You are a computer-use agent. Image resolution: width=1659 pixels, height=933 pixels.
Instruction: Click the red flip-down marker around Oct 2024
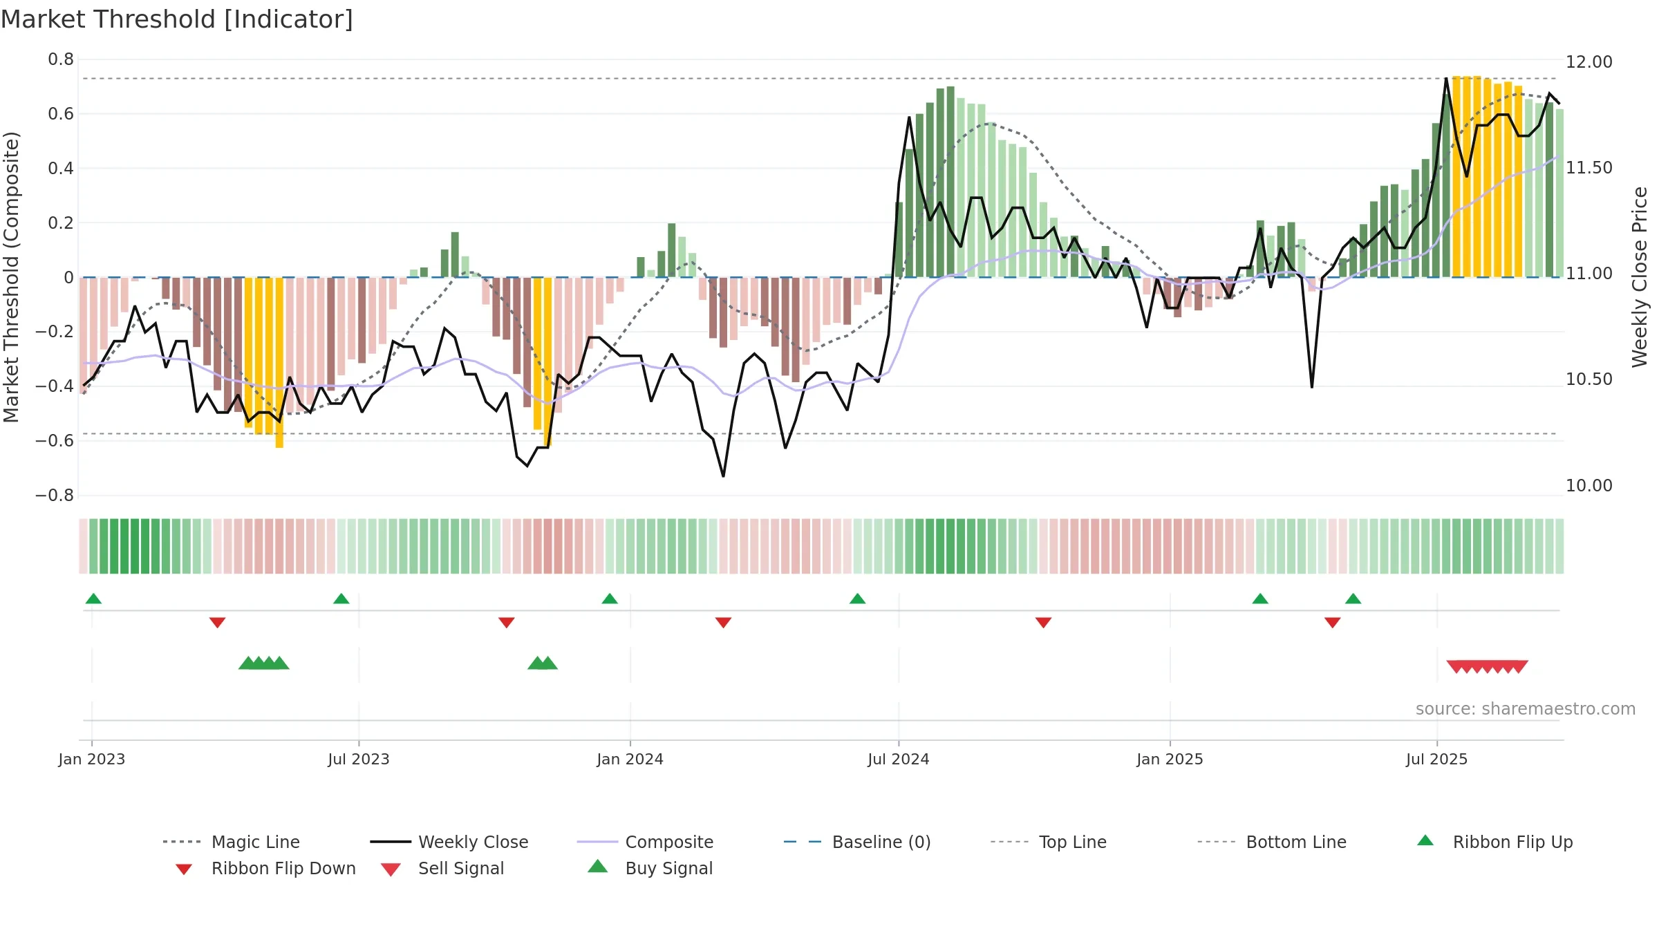click(1044, 623)
